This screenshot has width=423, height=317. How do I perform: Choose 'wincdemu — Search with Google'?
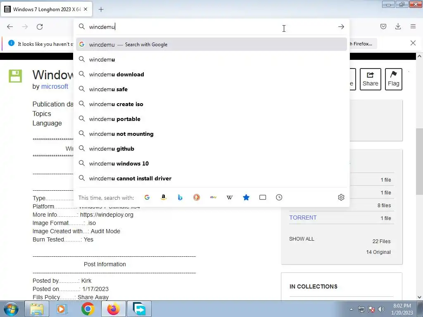[x=211, y=45]
